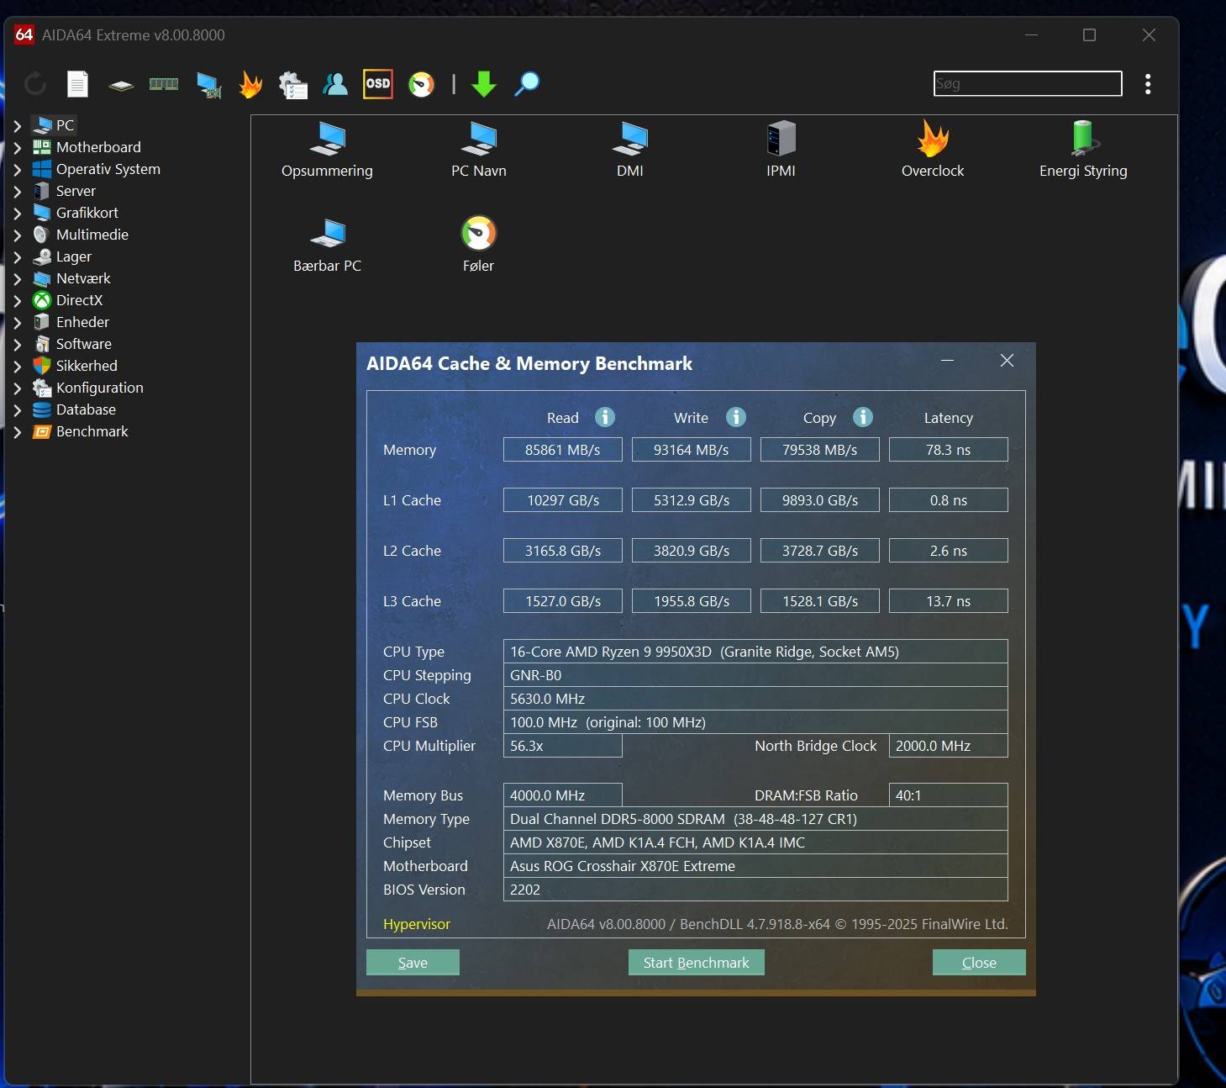Image resolution: width=1226 pixels, height=1088 pixels.
Task: Minimize the Cache & Memory Benchmark dialog
Action: (948, 361)
